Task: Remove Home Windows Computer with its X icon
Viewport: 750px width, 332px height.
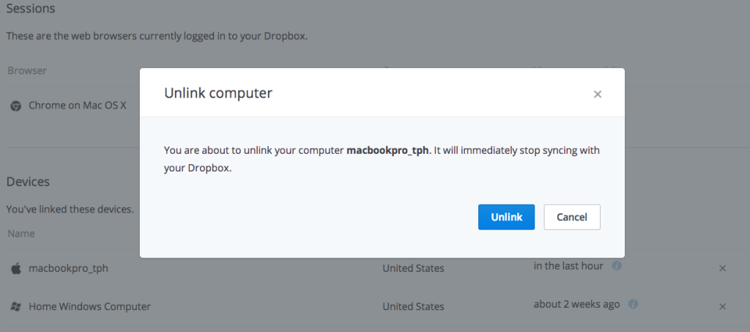Action: 723,306
